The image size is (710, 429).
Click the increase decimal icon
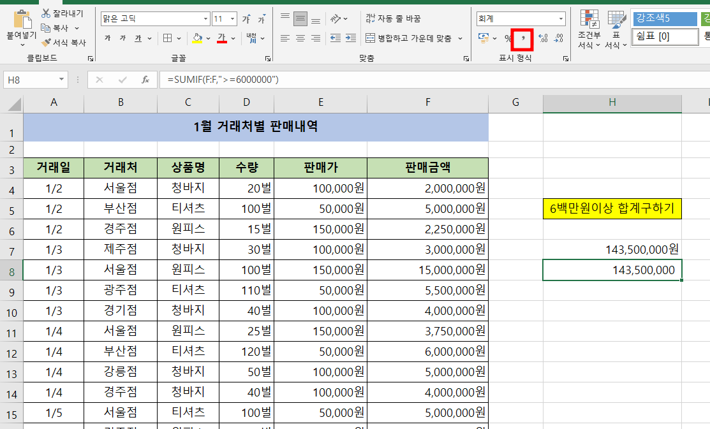tap(543, 38)
